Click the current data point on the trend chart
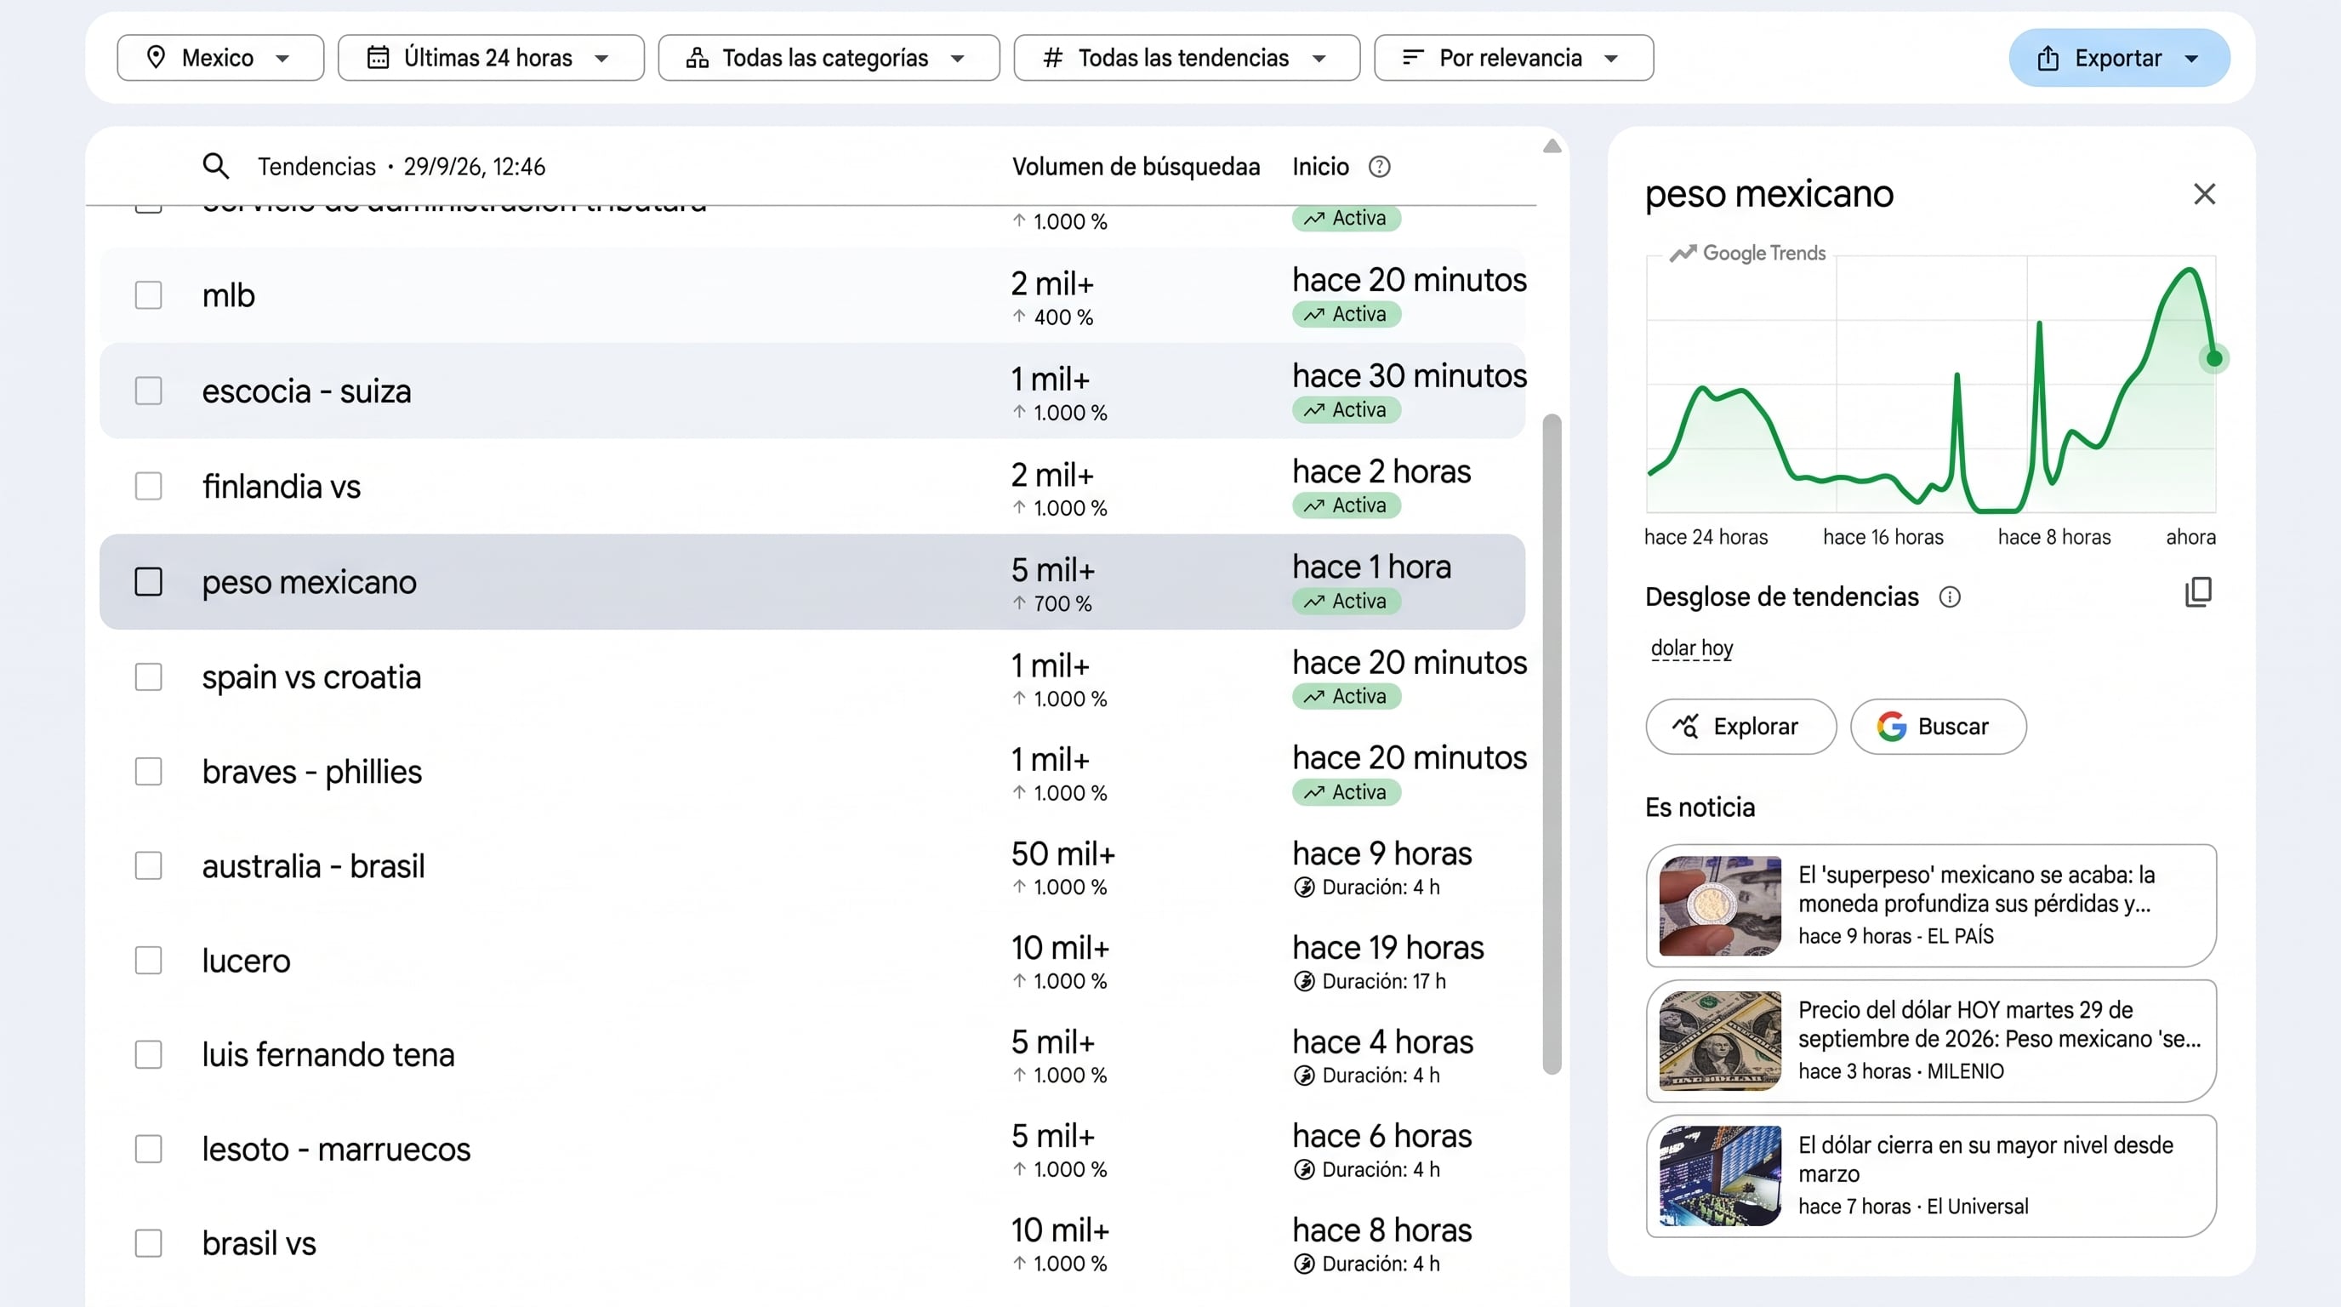This screenshot has width=2341, height=1307. coord(2213,359)
